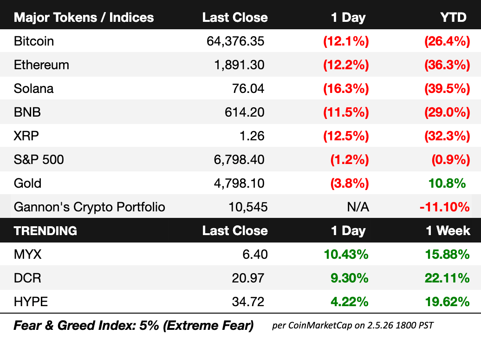Click the Bitcoin row label

click(34, 41)
